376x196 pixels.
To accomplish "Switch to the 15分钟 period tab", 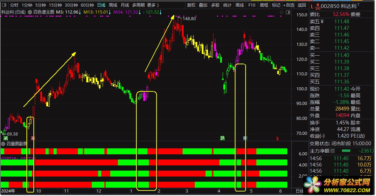I will coord(55,5).
